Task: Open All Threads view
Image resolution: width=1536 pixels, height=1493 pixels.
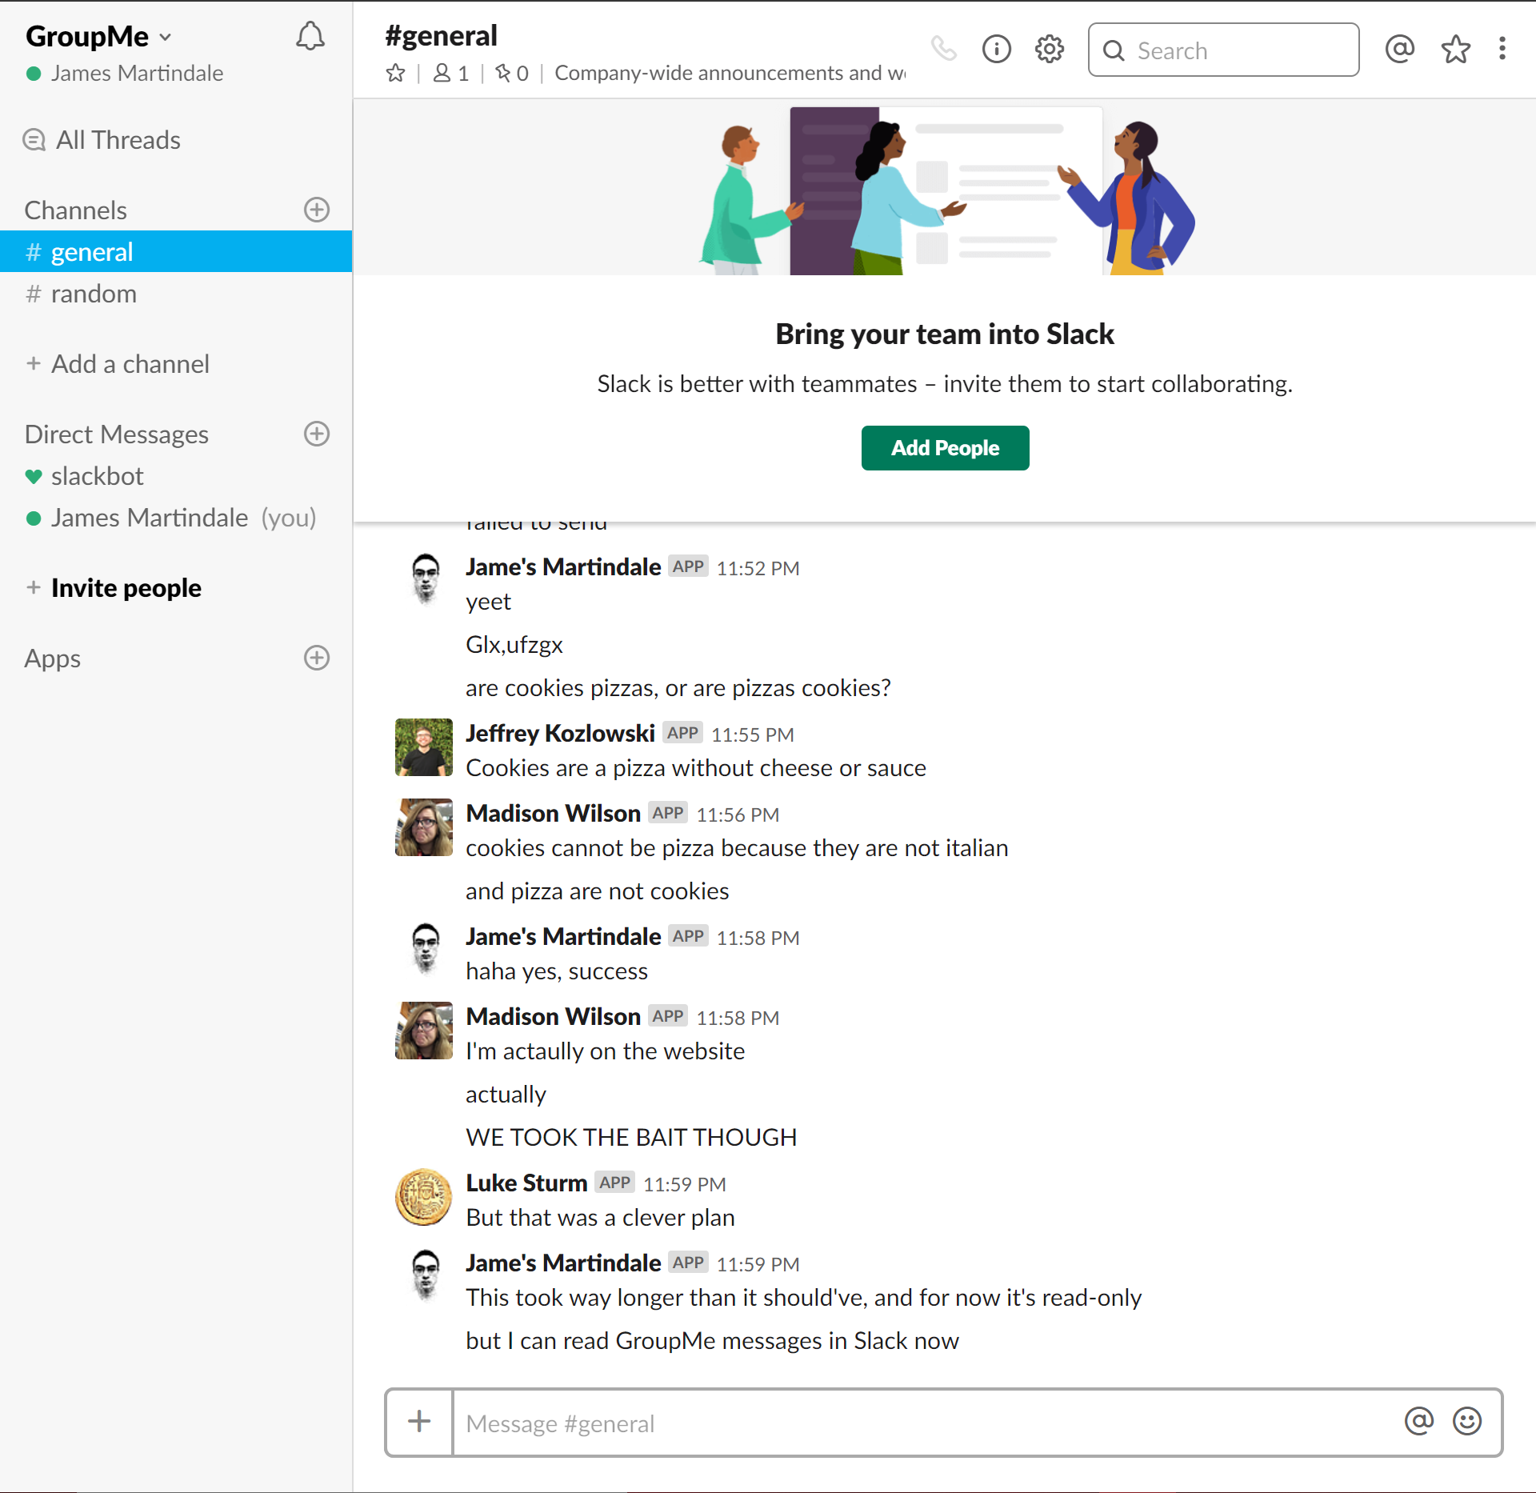Action: click(118, 140)
